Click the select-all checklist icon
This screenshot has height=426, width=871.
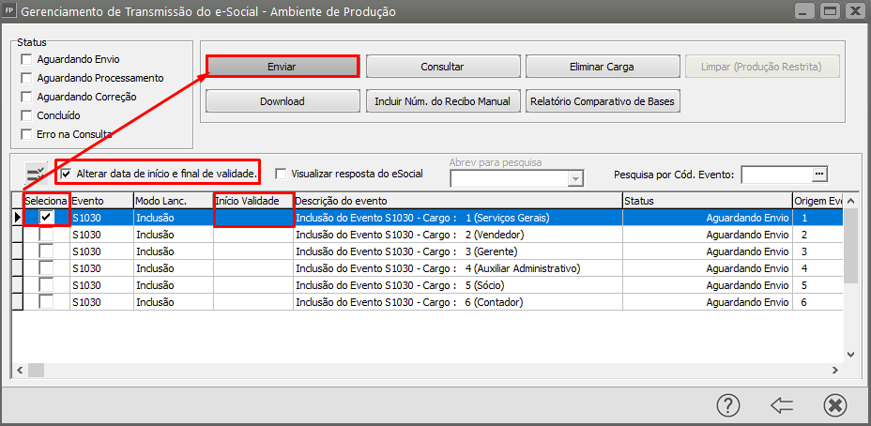pyautogui.click(x=38, y=174)
